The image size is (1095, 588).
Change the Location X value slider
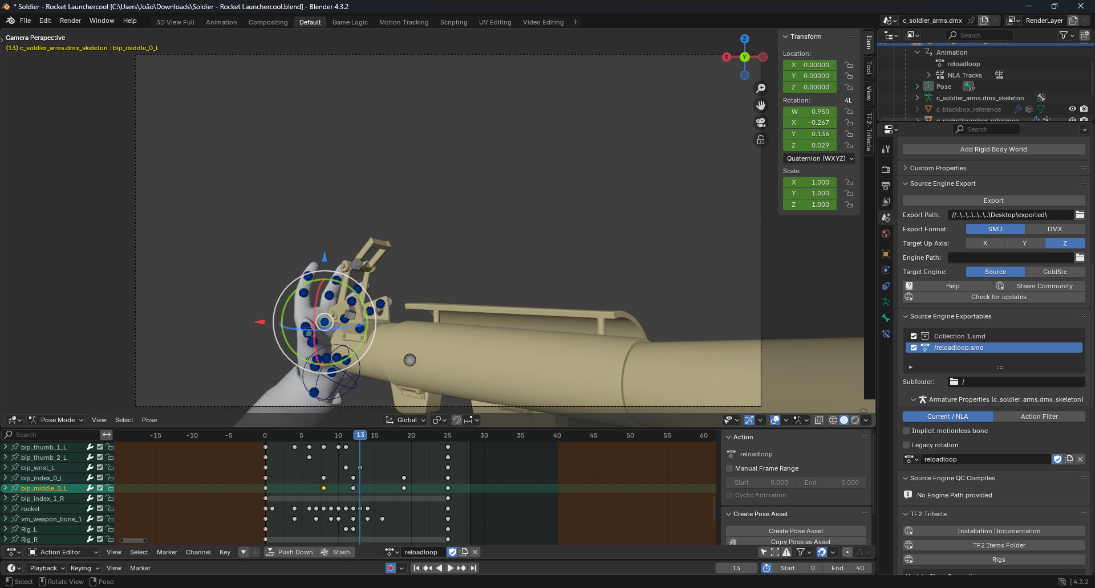tap(809, 65)
